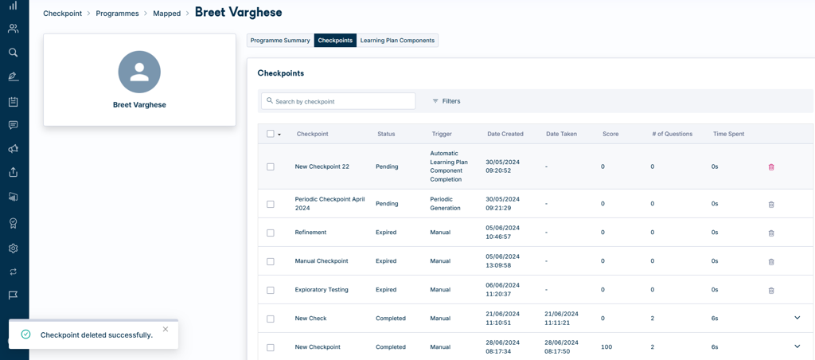Select the Manual Checkpoint row checkbox
The image size is (815, 360).
click(271, 262)
